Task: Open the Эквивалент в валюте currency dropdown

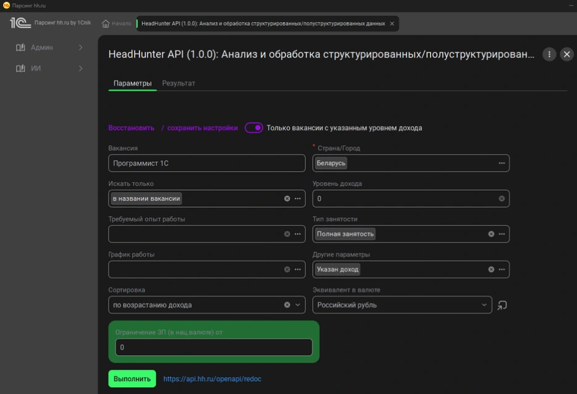Action: point(484,305)
